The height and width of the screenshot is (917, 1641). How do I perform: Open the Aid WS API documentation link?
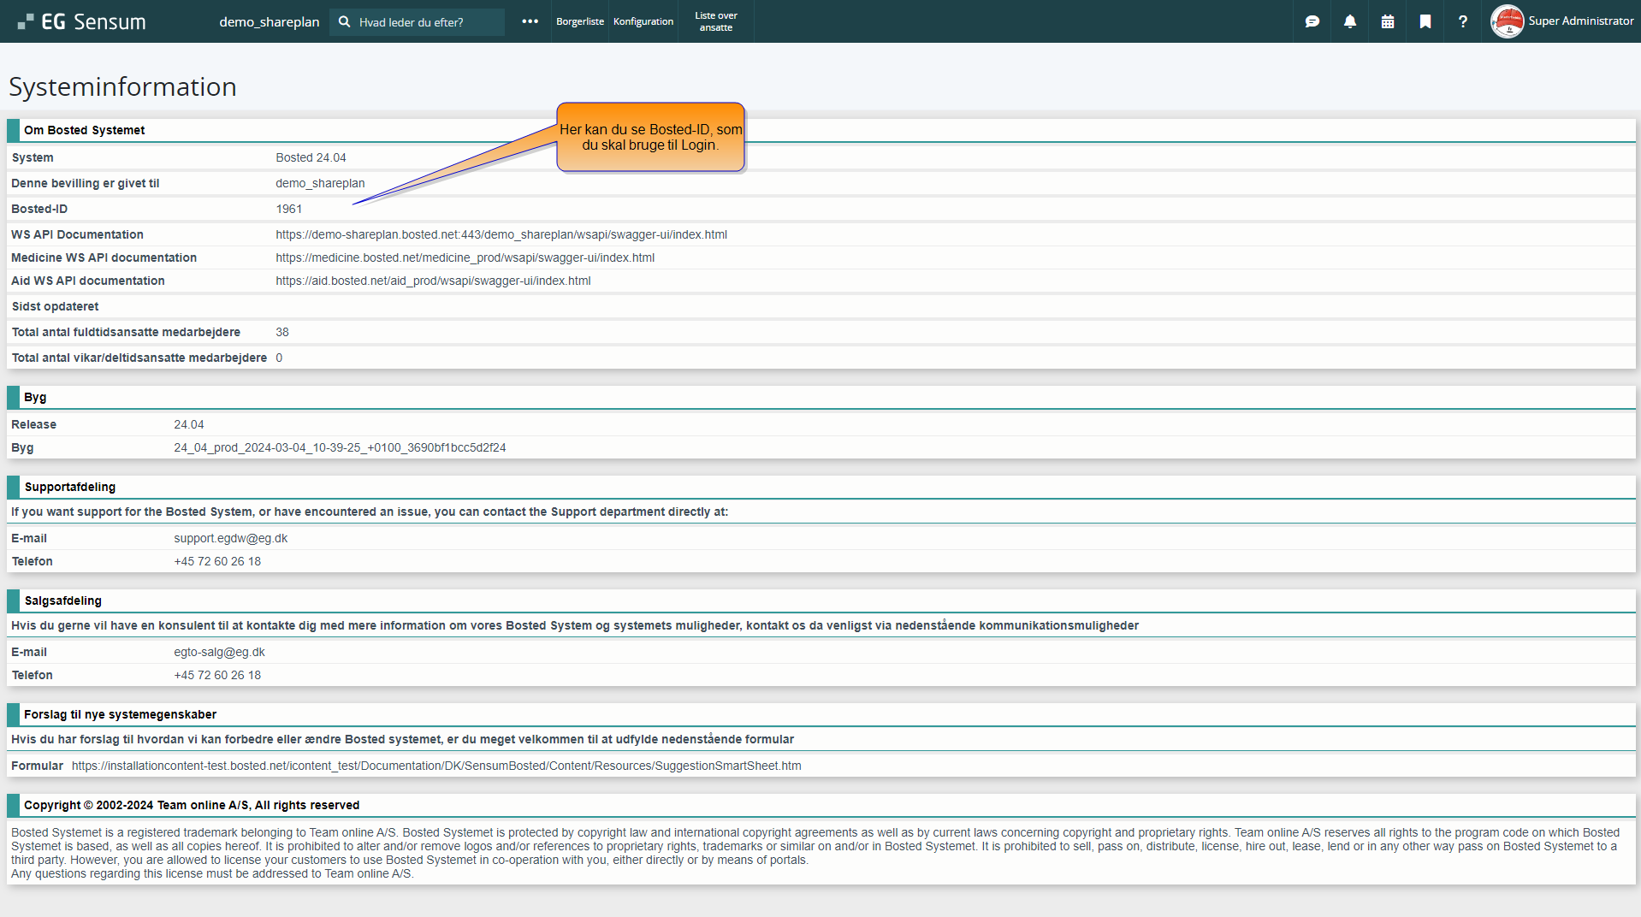[x=433, y=281]
